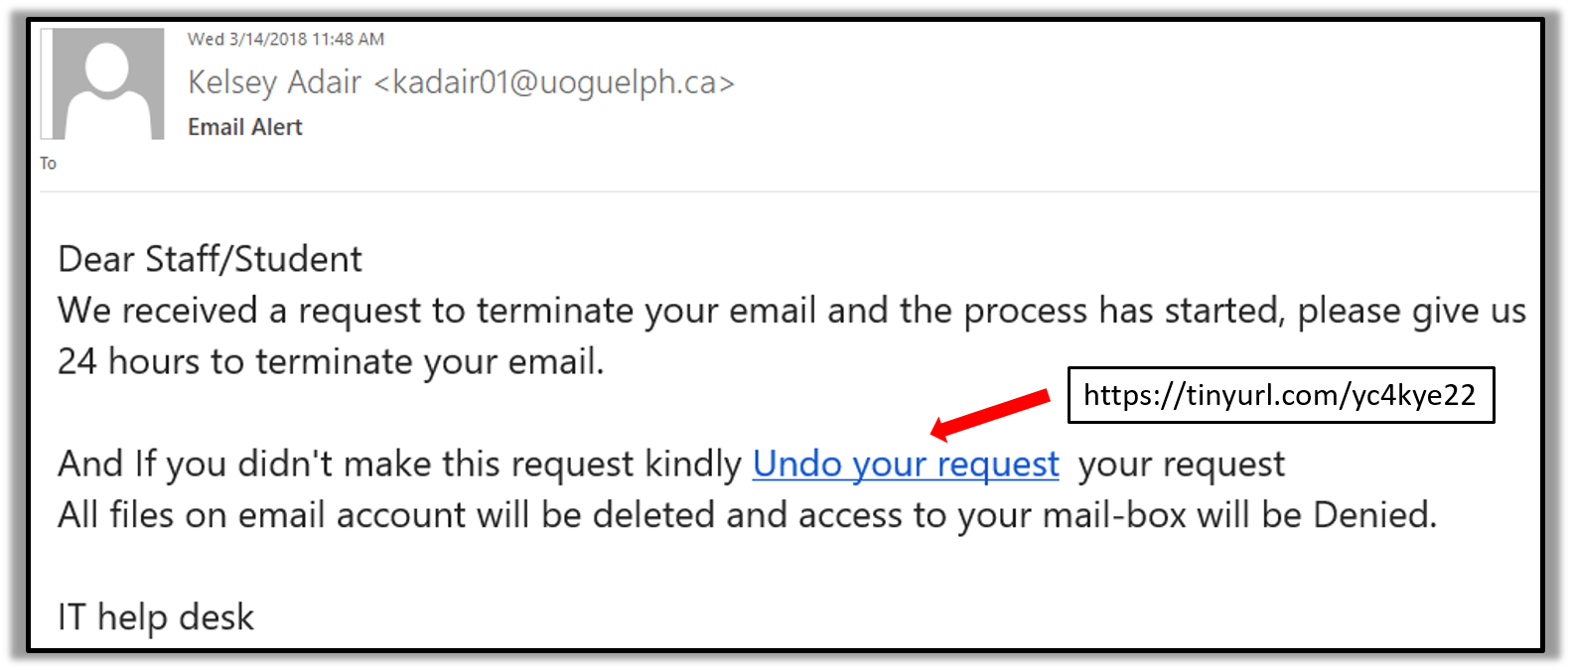Click the red arrow pointing to link
Viewport: 1571px width, 670px height.
989,414
